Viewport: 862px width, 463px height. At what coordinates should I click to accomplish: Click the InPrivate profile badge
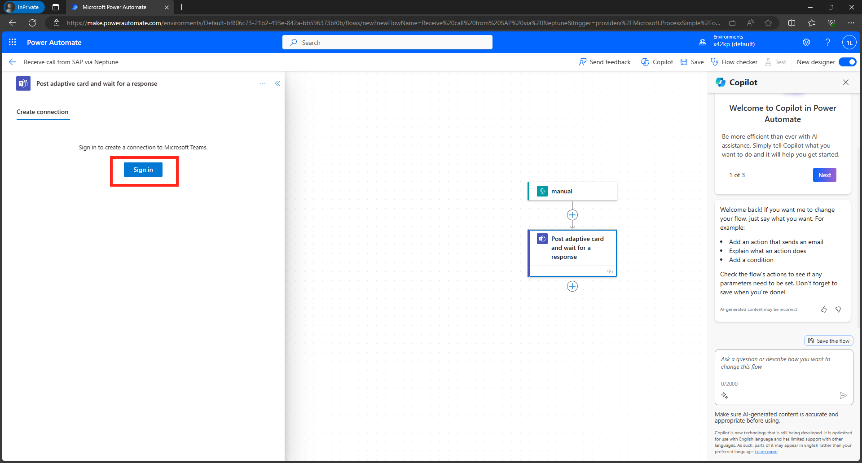click(x=23, y=7)
